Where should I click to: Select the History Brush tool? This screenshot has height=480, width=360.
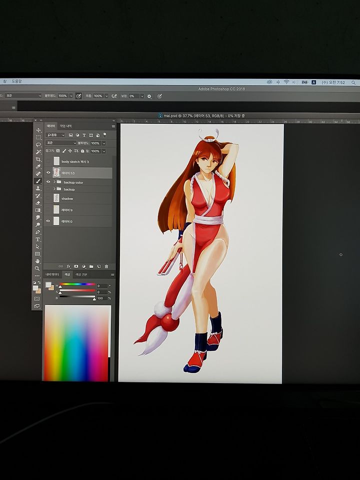[38, 195]
